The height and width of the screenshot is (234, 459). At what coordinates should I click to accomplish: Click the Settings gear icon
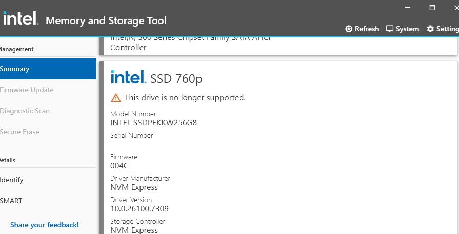point(430,29)
